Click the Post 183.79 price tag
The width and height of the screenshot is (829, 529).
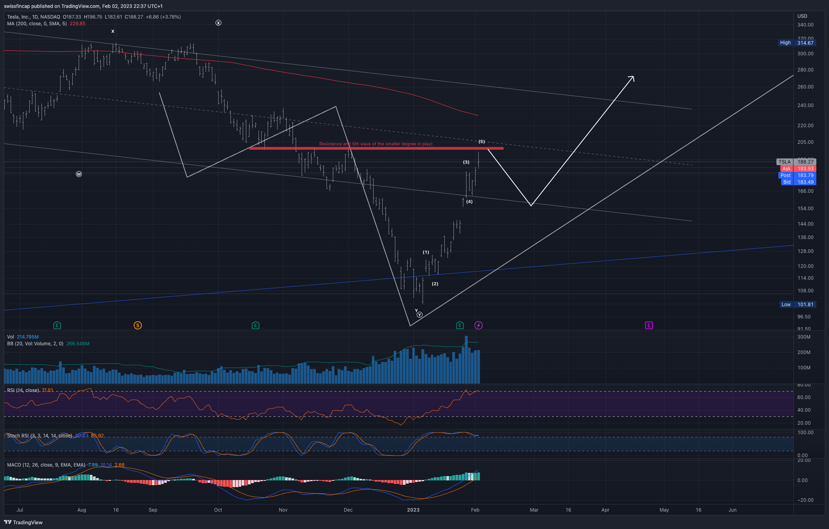pos(797,175)
